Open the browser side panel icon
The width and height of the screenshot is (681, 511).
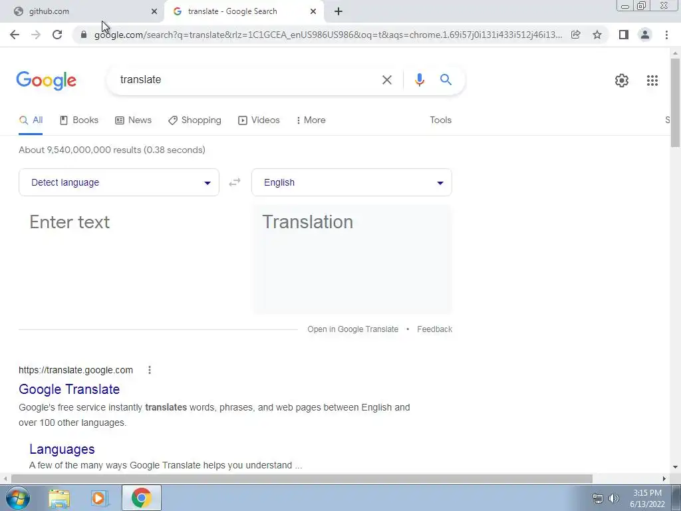pyautogui.click(x=624, y=35)
